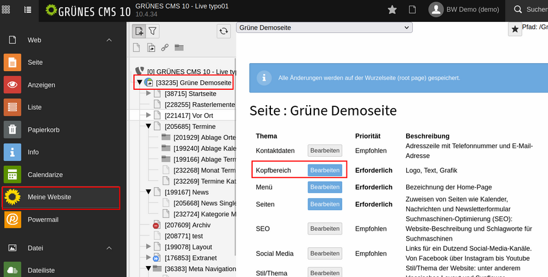Collapse the Datei module group

109,248
